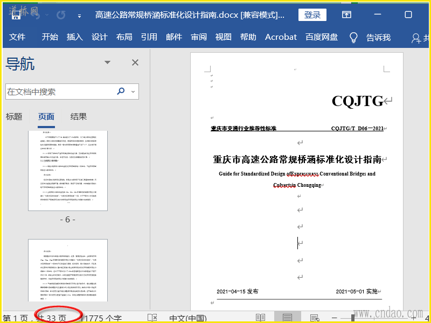
Task: Click the 登录 sign-in button
Action: click(312, 15)
